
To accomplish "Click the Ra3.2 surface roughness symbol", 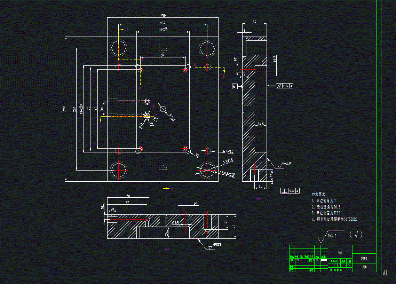I will click(x=331, y=237).
